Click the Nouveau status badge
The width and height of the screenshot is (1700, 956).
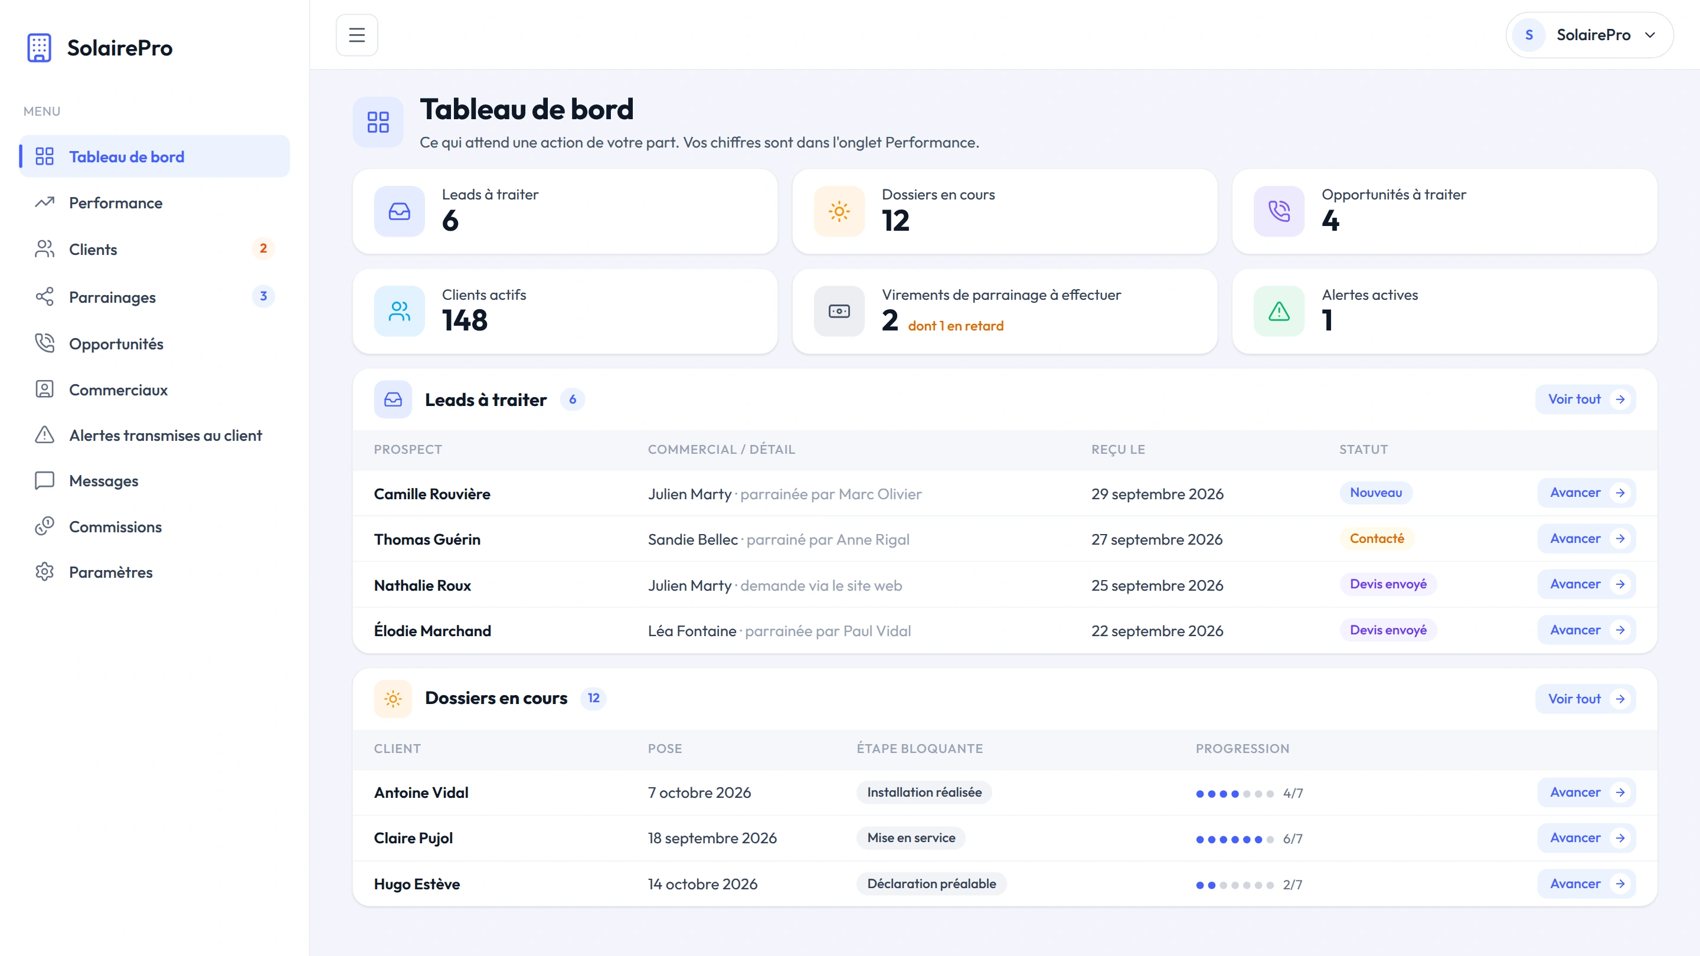1375,493
